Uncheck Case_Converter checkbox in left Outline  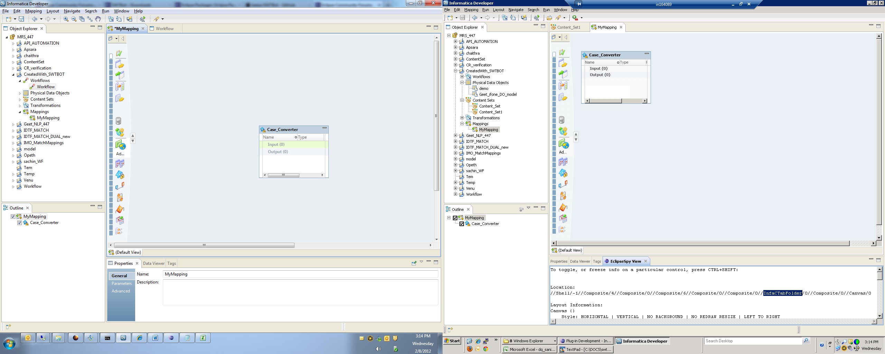(x=19, y=223)
